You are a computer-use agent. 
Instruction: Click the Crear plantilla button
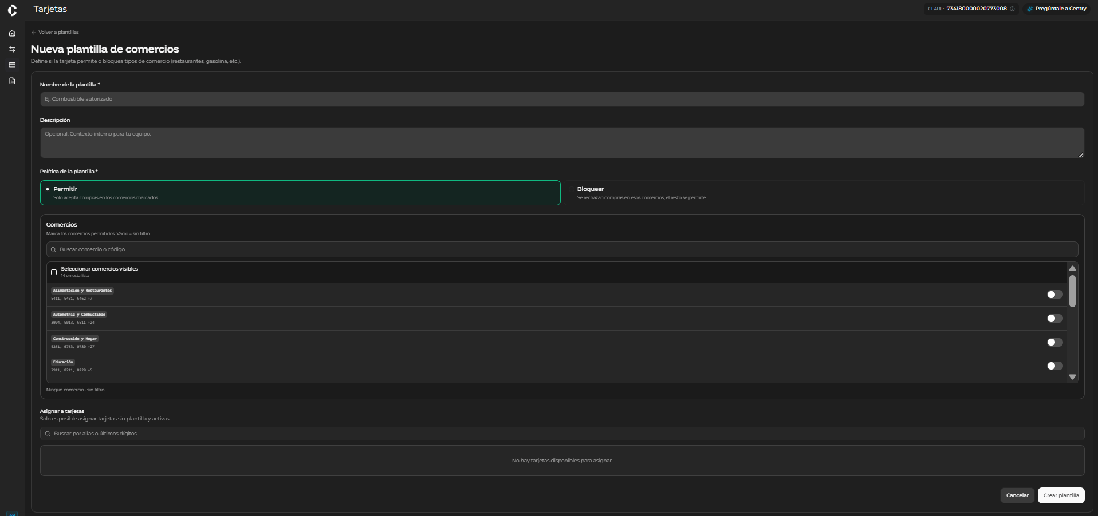click(1061, 495)
